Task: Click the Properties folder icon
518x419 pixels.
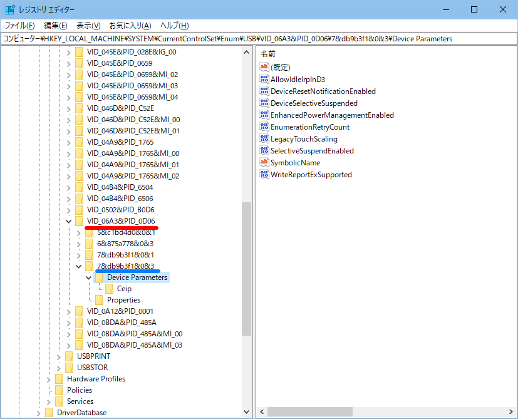Action: (99, 300)
